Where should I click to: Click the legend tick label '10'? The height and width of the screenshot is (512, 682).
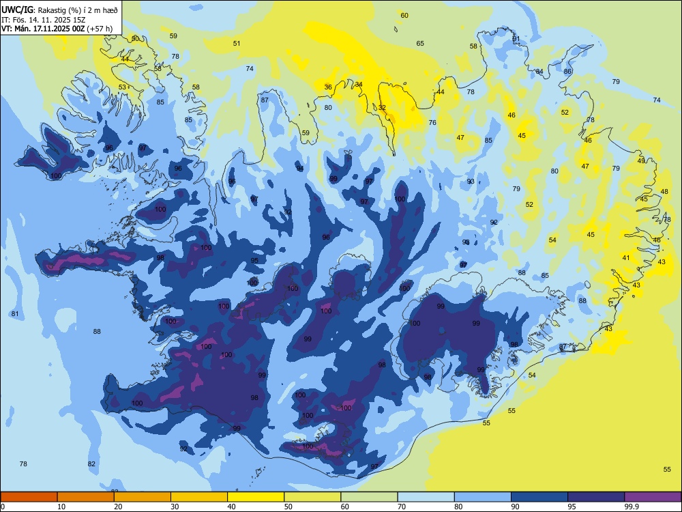tap(61, 507)
